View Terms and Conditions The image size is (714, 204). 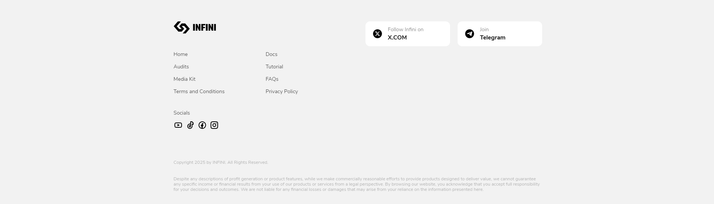(199, 91)
